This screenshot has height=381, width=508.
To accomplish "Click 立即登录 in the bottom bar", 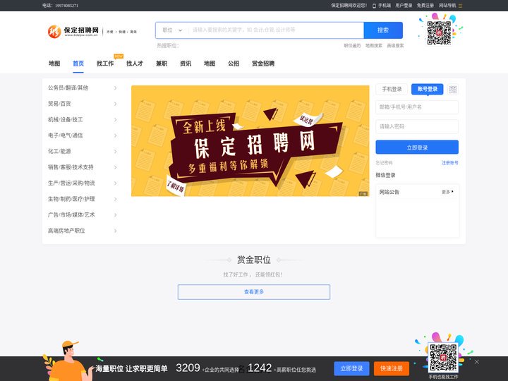I will 351,368.
